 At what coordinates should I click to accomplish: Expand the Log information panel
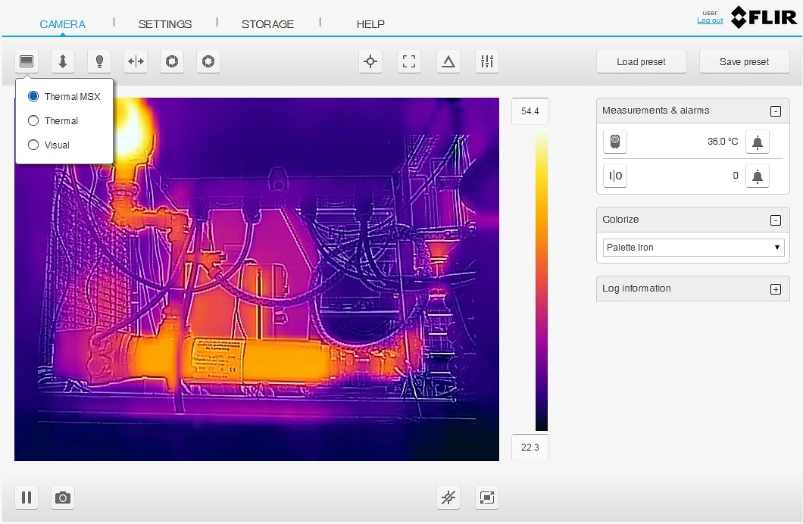[x=775, y=289]
